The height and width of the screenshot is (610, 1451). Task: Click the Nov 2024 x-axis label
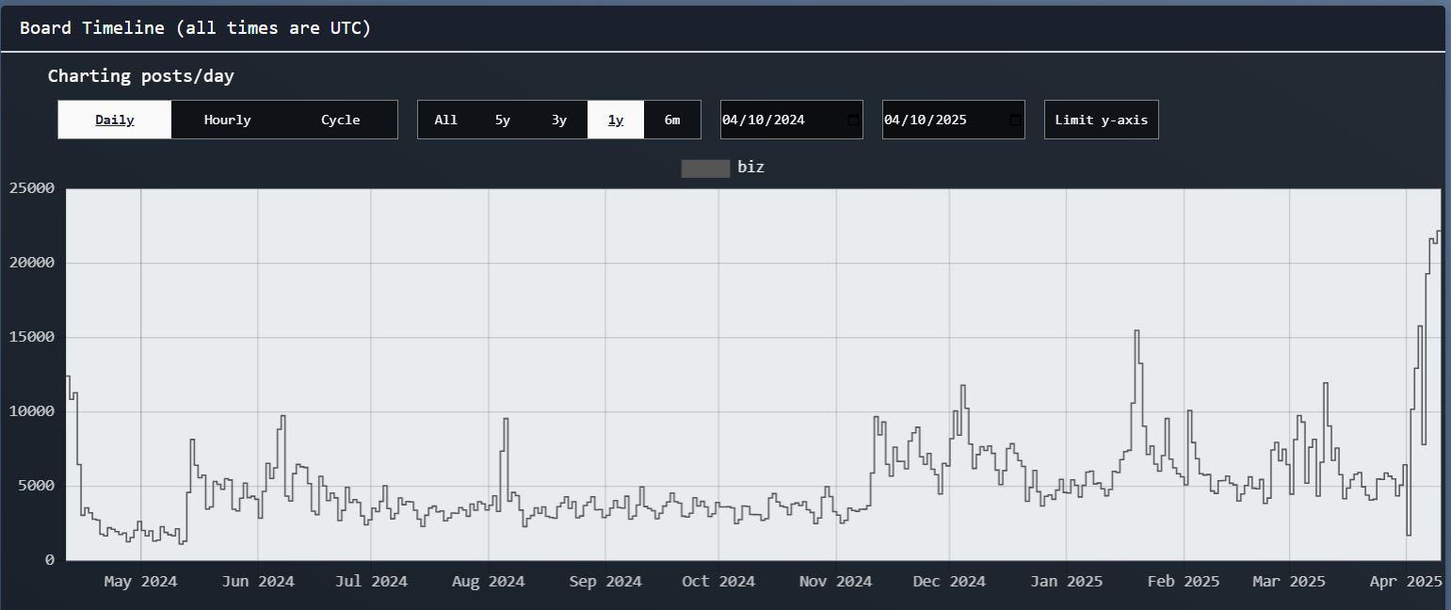click(835, 582)
